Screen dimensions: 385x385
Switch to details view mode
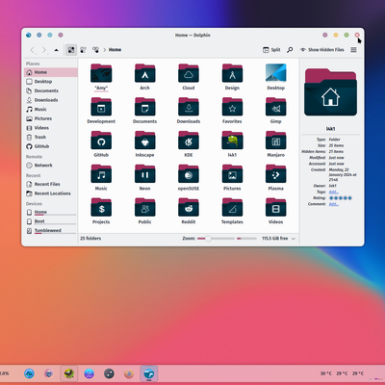tap(95, 50)
